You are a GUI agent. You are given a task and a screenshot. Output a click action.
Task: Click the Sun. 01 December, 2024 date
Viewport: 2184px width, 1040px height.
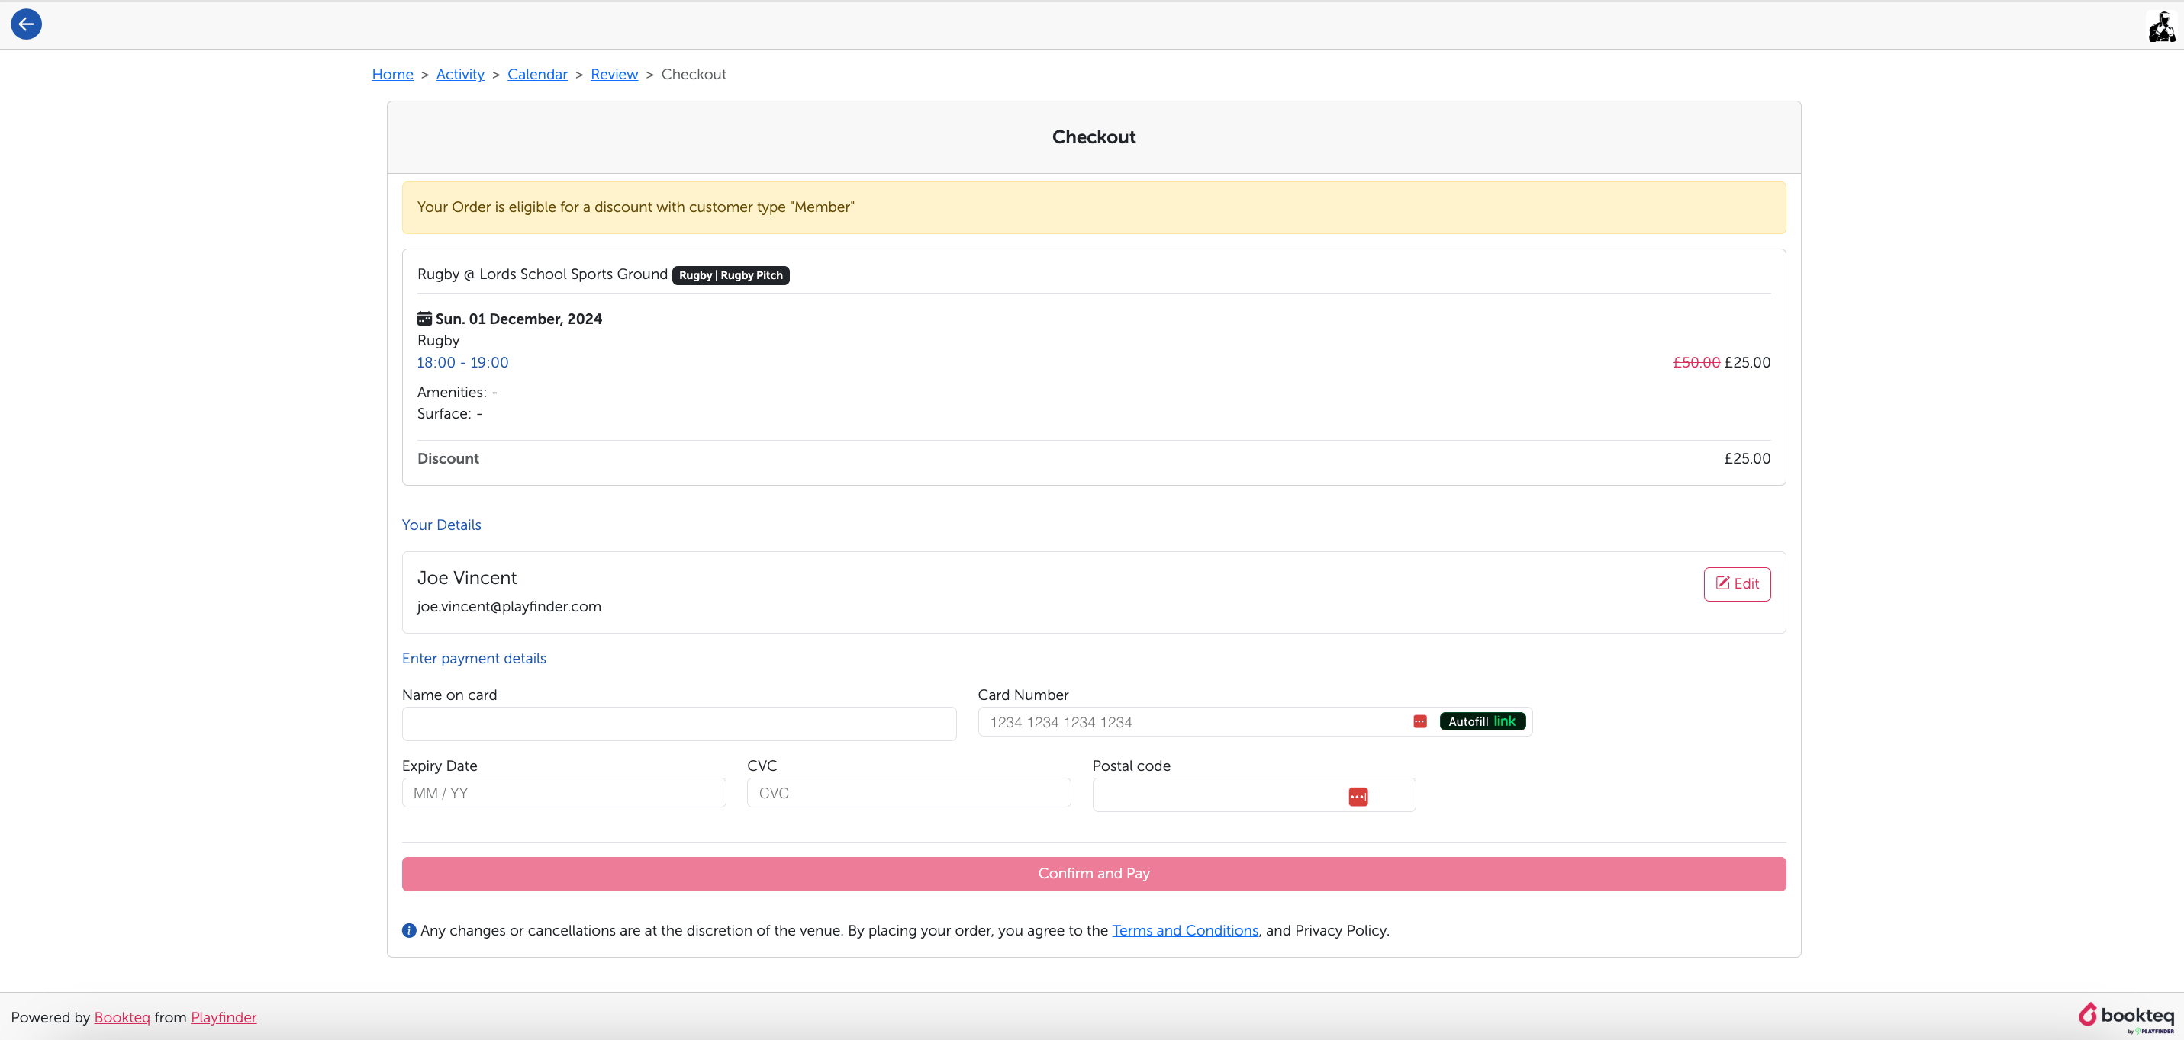pyautogui.click(x=519, y=319)
